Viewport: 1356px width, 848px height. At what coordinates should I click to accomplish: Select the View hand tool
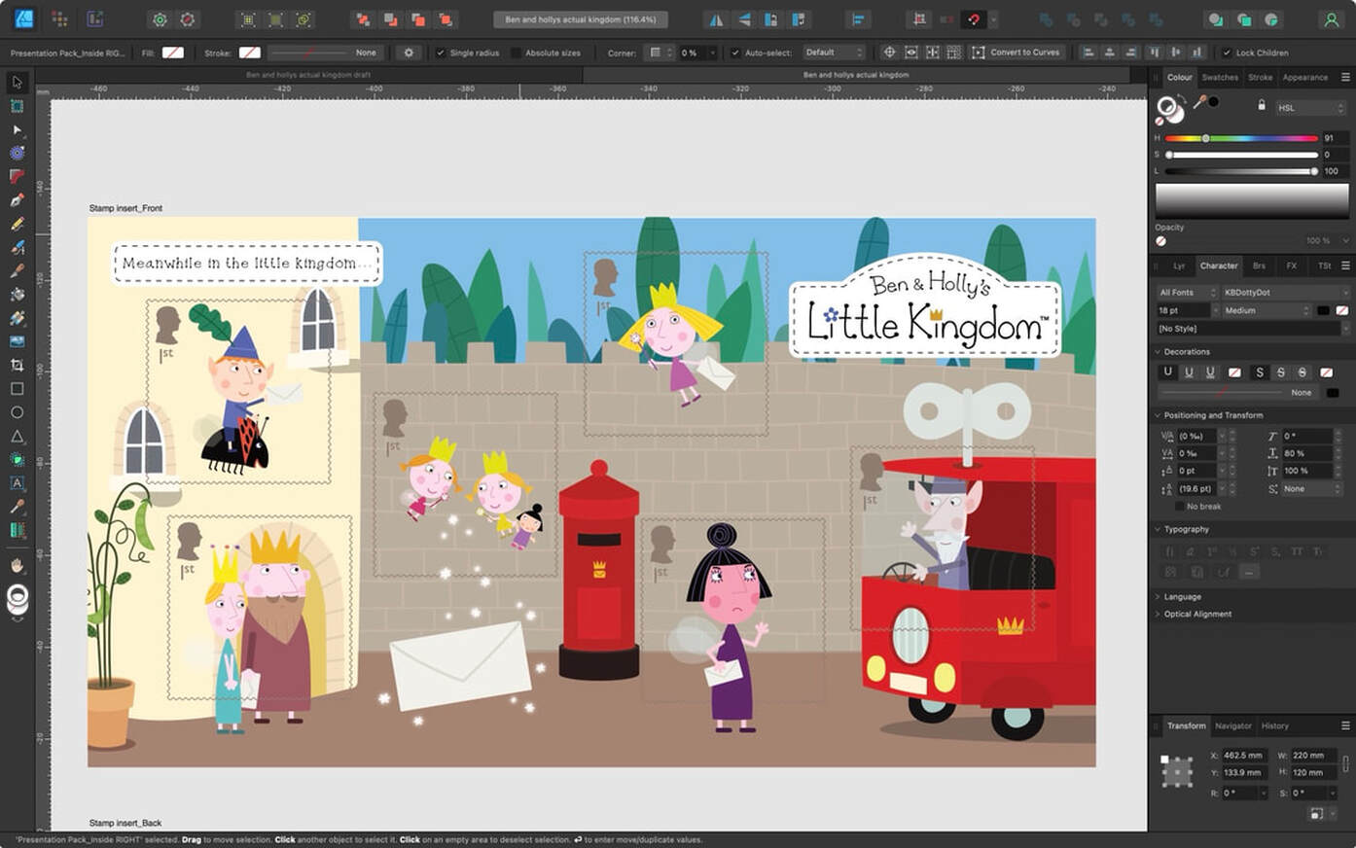click(x=17, y=564)
